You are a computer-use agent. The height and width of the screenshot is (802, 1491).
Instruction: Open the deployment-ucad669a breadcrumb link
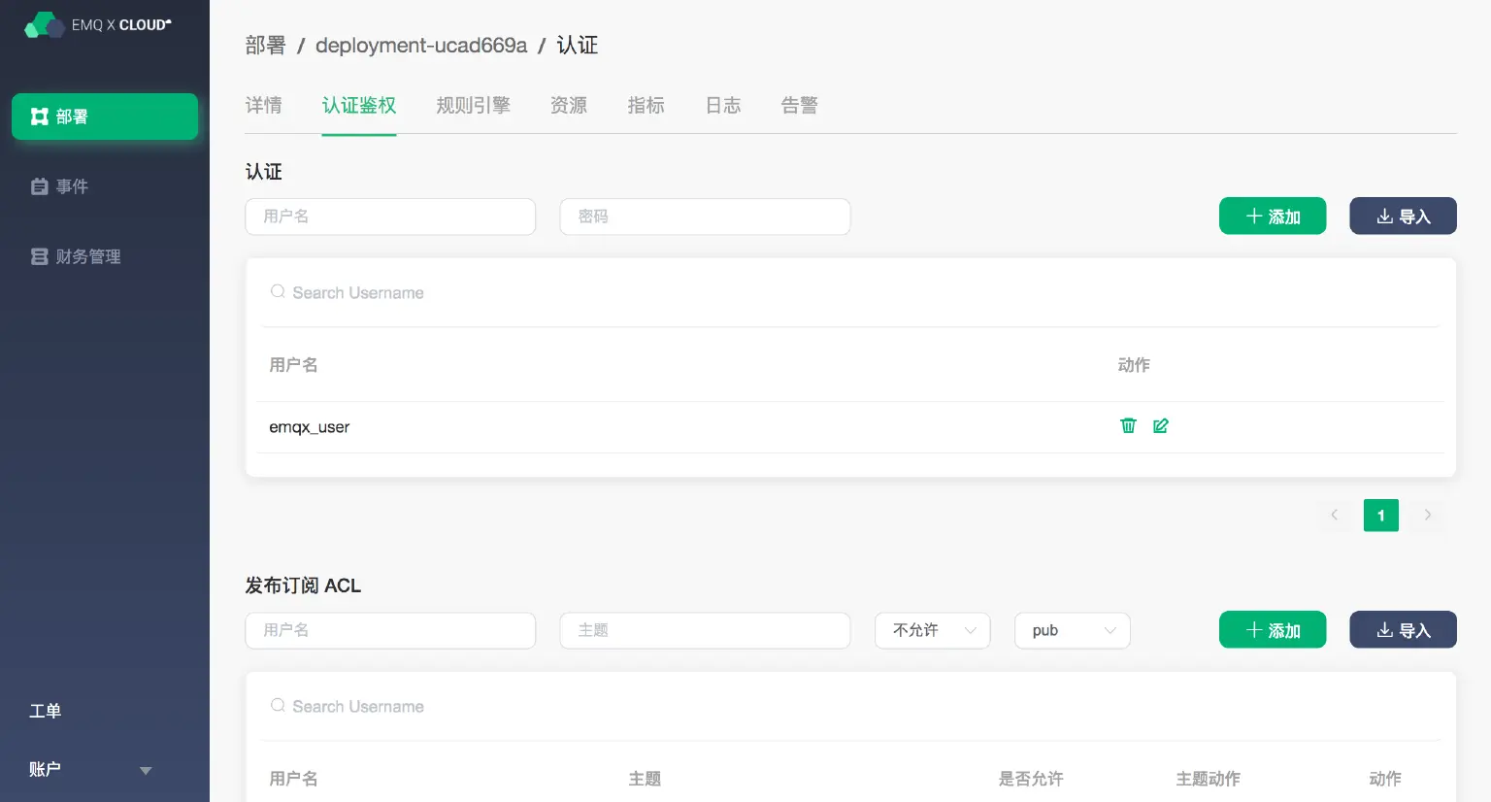(420, 45)
